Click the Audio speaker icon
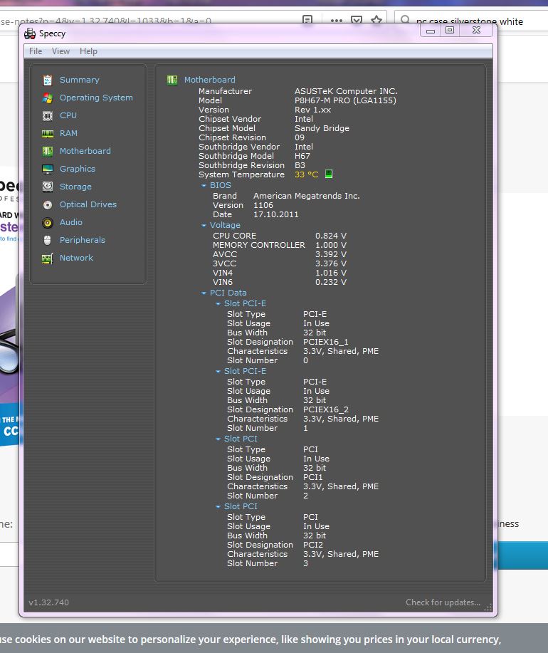This screenshot has width=548, height=653. [48, 223]
